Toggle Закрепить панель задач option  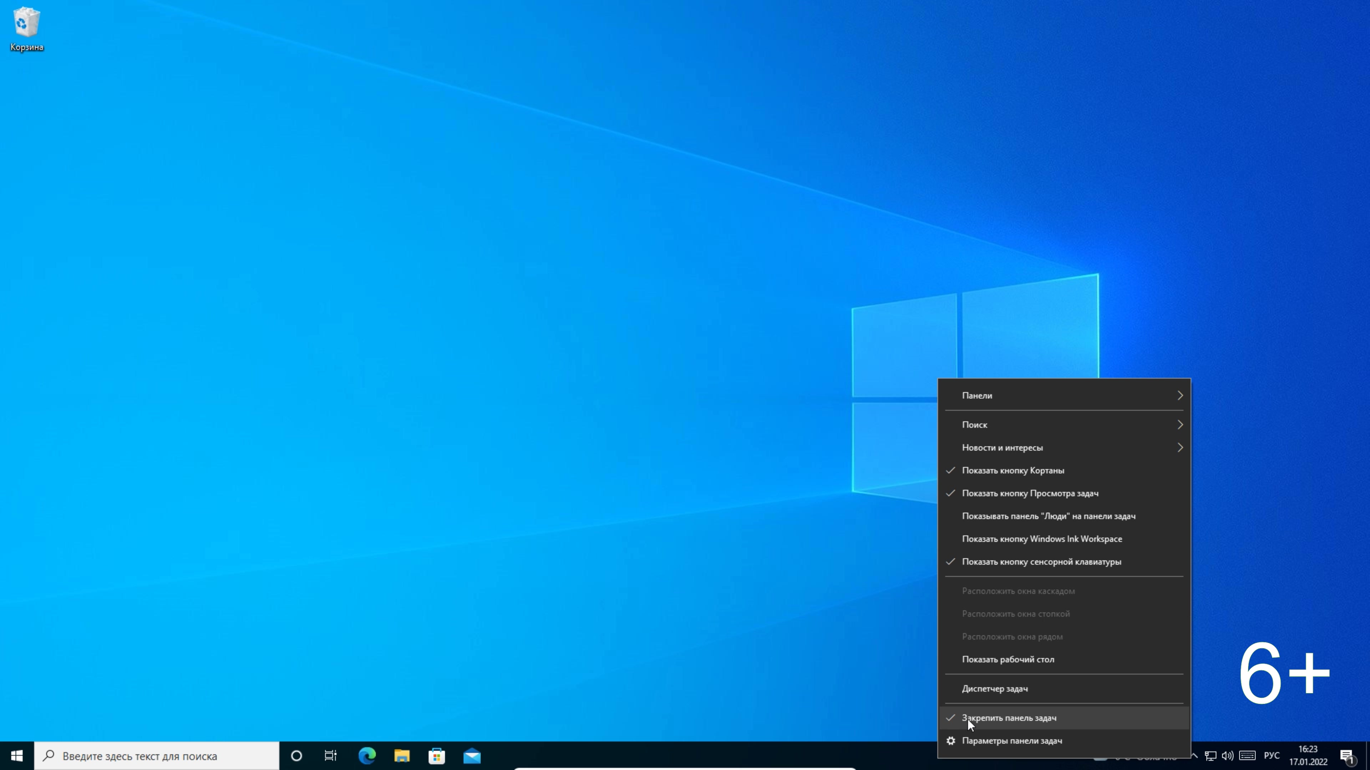point(1064,718)
